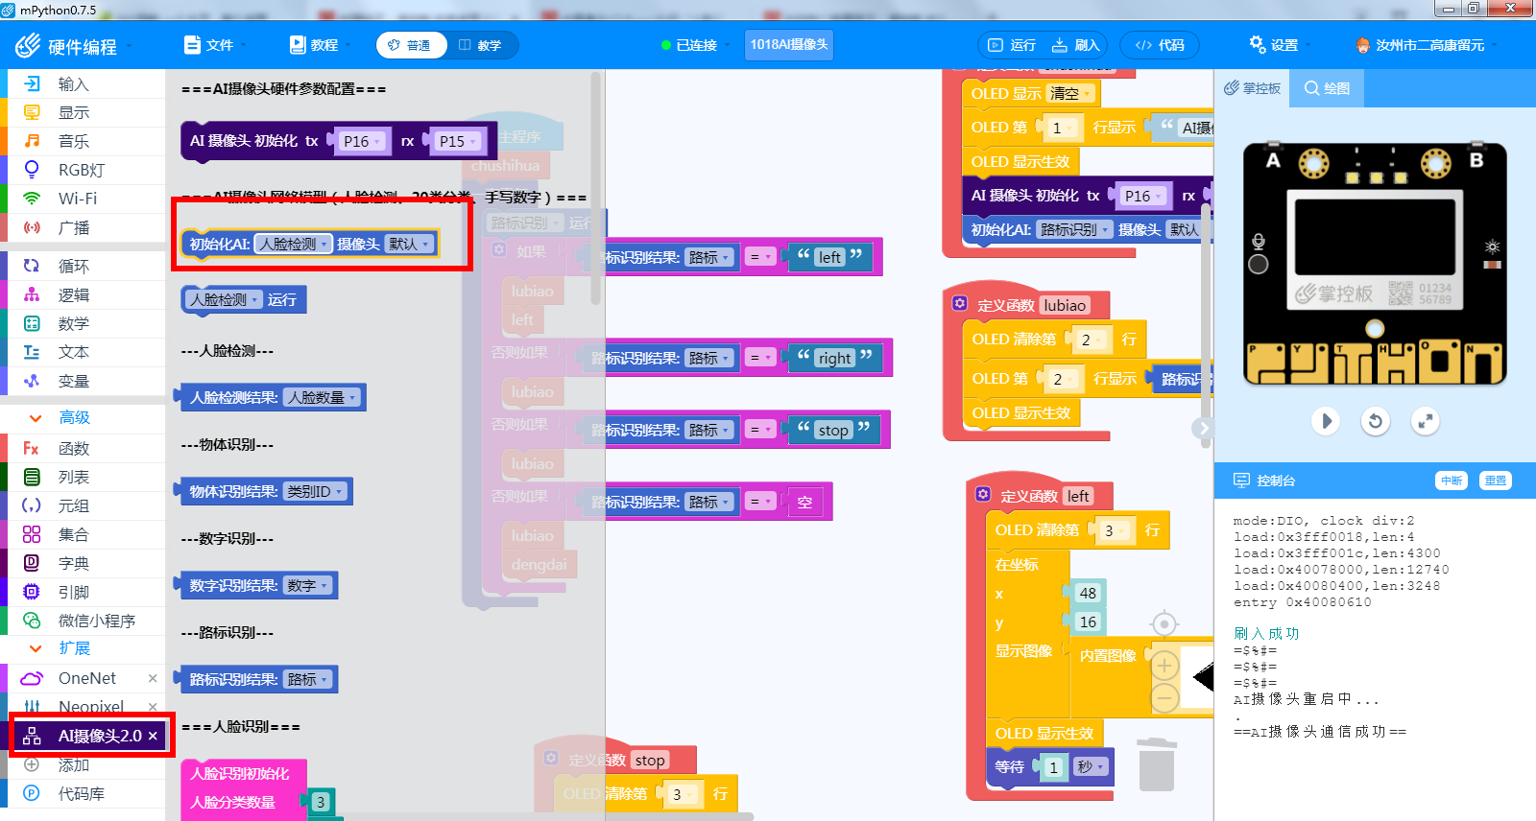
Task: Open the 硬件编程 mode menu
Action: click(x=75, y=46)
